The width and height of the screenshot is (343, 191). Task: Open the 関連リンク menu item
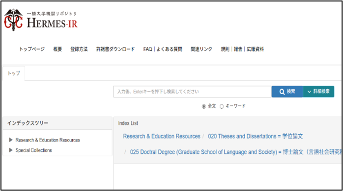point(201,49)
